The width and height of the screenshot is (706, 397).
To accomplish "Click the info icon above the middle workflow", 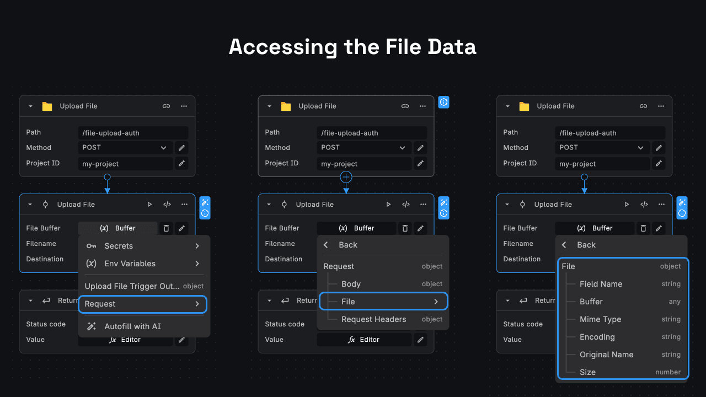I will pos(443,102).
